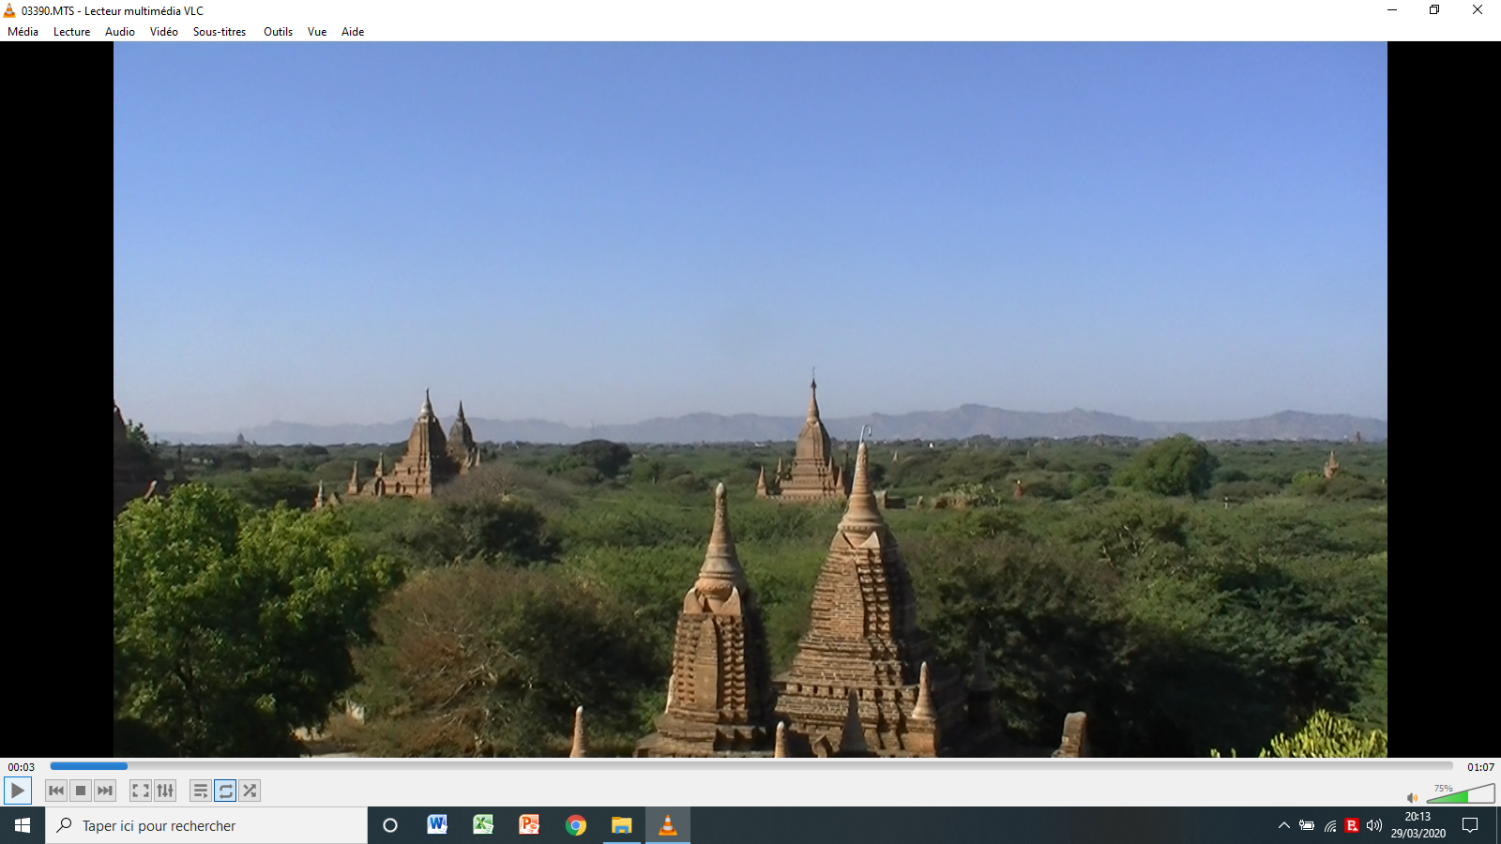Seek along the video progress bar

click(x=751, y=766)
